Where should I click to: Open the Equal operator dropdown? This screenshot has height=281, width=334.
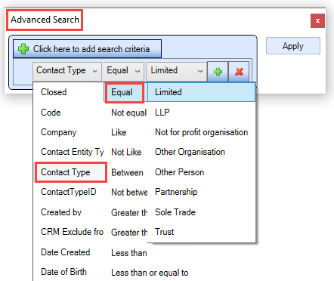pos(123,71)
